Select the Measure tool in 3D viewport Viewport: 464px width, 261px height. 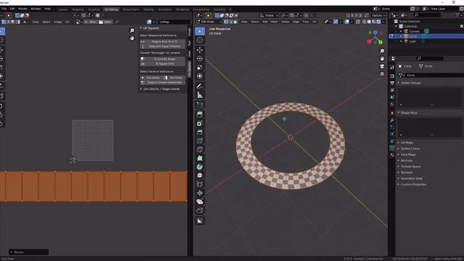200,95
